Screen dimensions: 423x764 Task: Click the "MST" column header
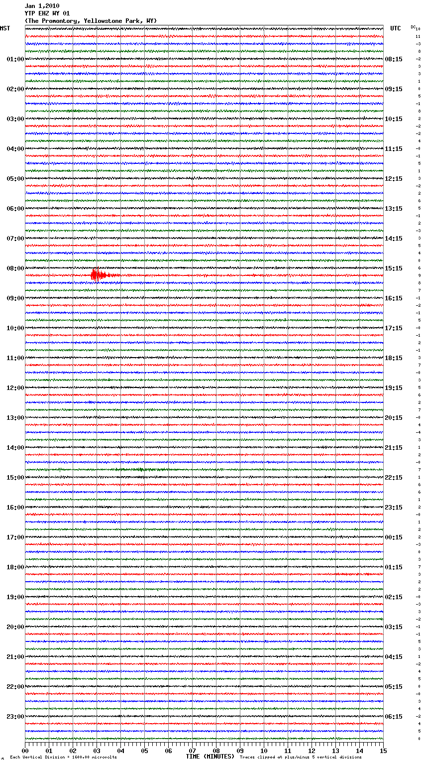point(5,28)
